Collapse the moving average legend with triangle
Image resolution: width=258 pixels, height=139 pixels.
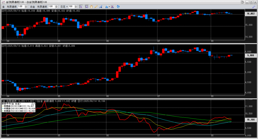coord(32,103)
